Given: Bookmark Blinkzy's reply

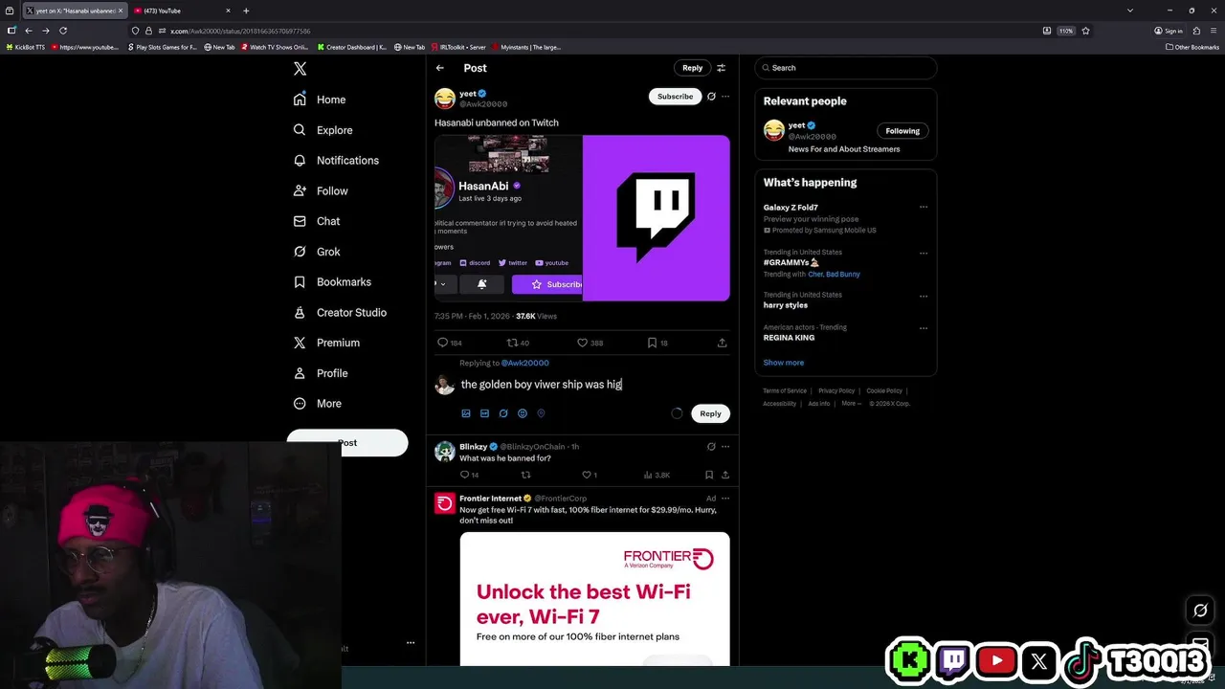Looking at the screenshot, I should pyautogui.click(x=709, y=475).
